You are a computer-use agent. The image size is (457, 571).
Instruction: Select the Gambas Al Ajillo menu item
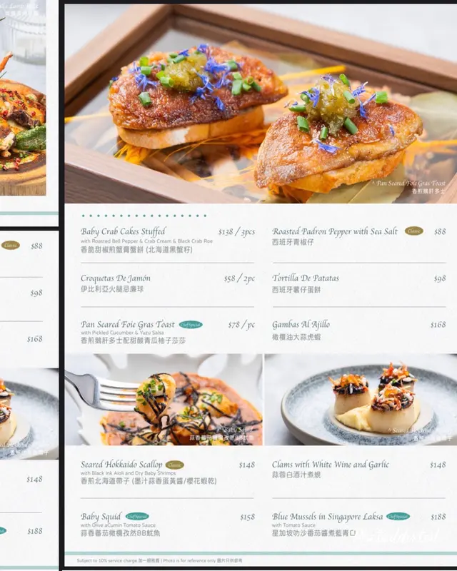tap(358, 330)
